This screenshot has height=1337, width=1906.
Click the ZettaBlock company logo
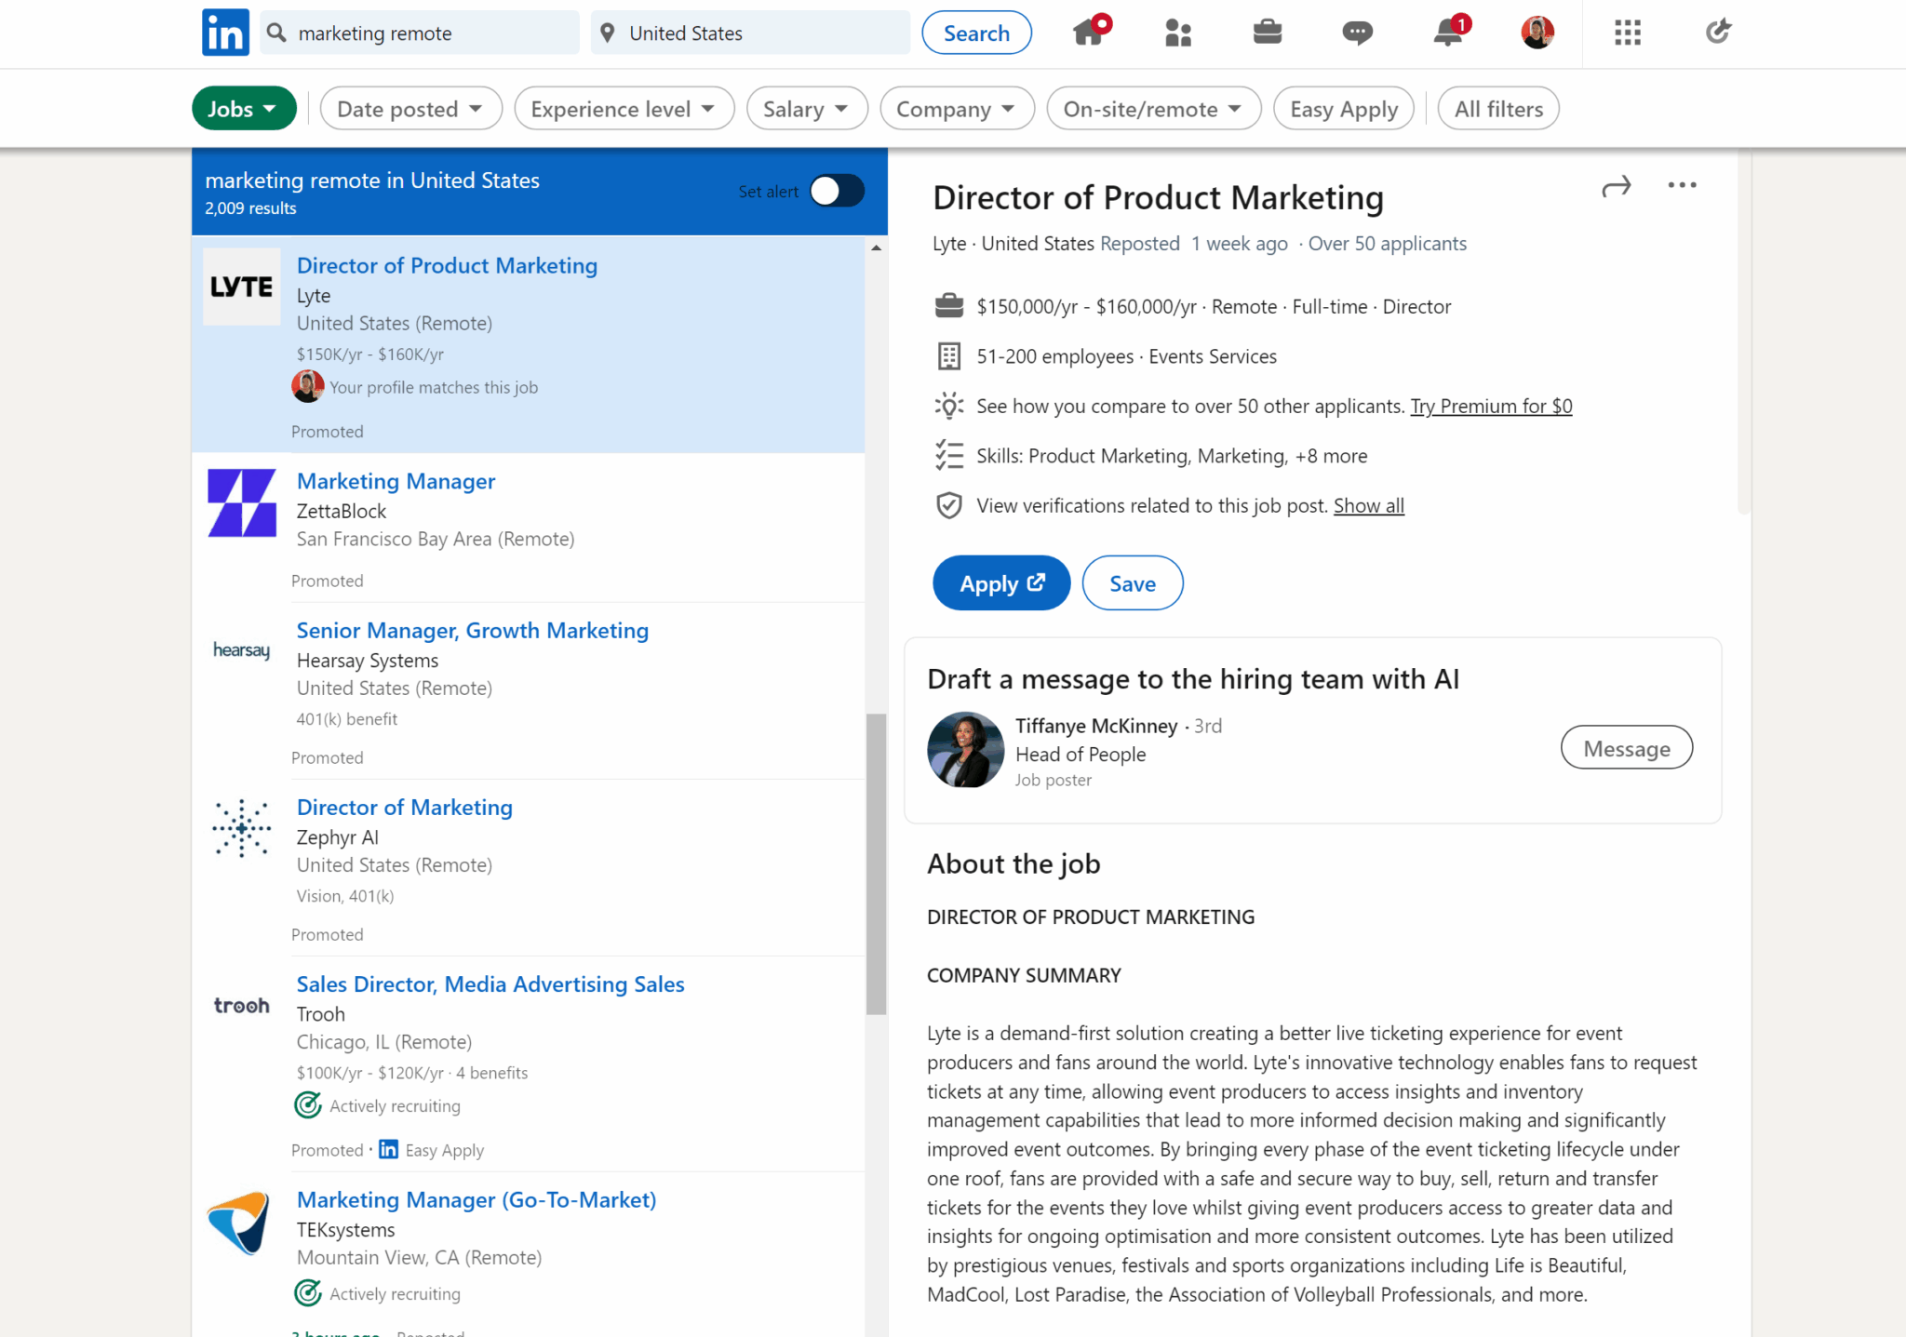[241, 502]
